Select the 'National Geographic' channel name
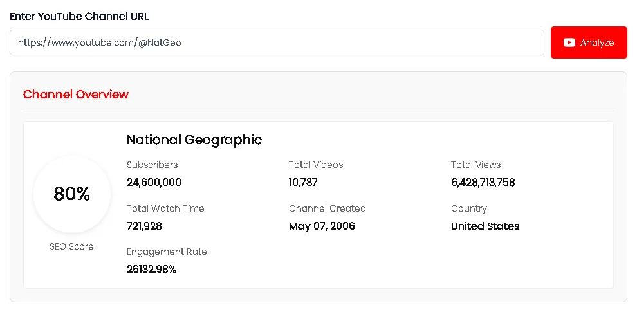The height and width of the screenshot is (312, 637). (194, 140)
